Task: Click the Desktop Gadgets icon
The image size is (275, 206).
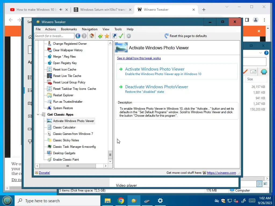Action: click(x=49, y=153)
